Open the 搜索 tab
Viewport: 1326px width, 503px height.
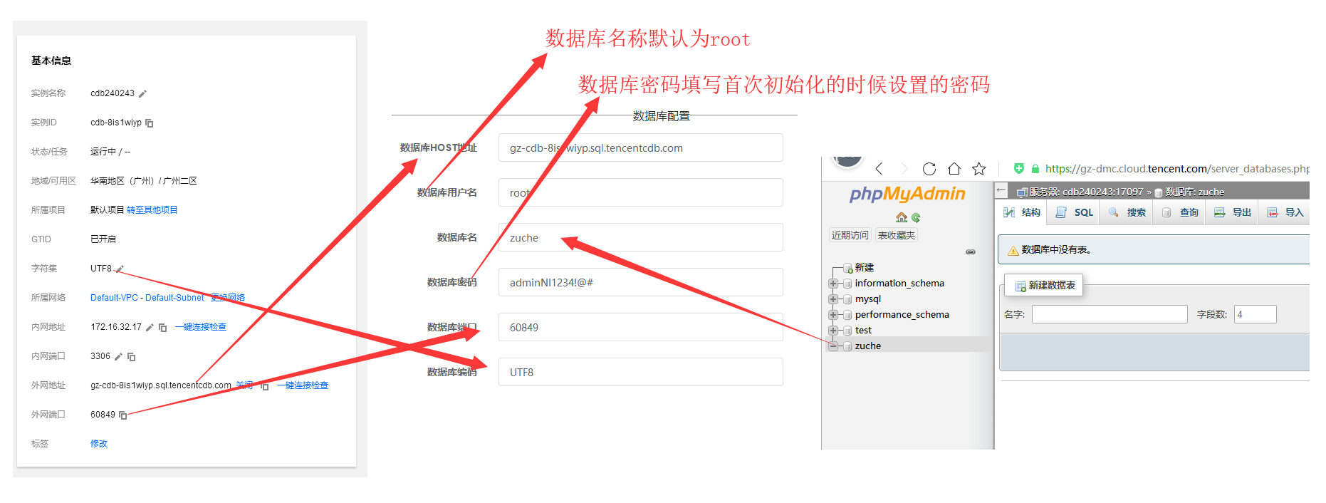1127,212
